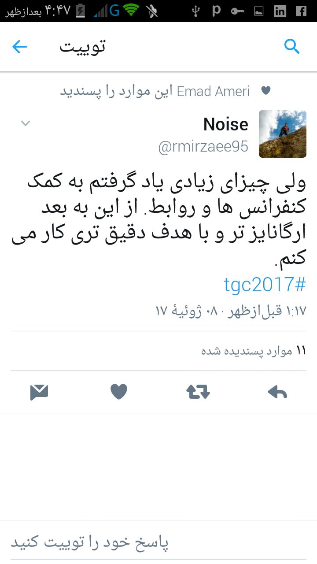The height and width of the screenshot is (564, 317).
Task: Tap the توییت header title
Action: pyautogui.click(x=83, y=47)
